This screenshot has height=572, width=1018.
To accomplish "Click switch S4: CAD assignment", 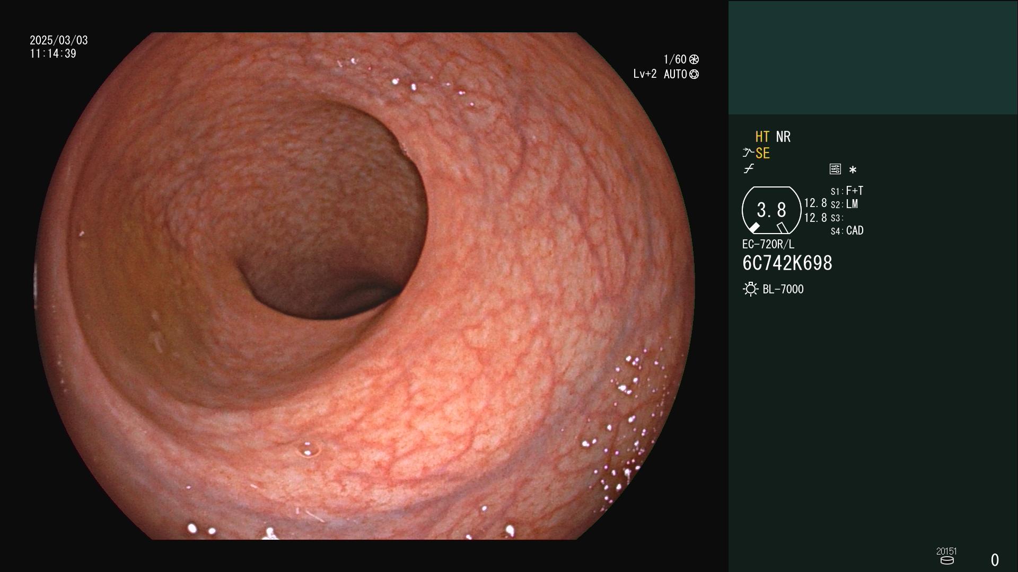I will [x=847, y=231].
